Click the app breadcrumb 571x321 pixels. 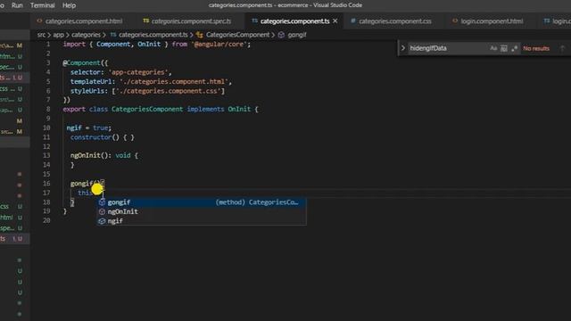pos(58,35)
